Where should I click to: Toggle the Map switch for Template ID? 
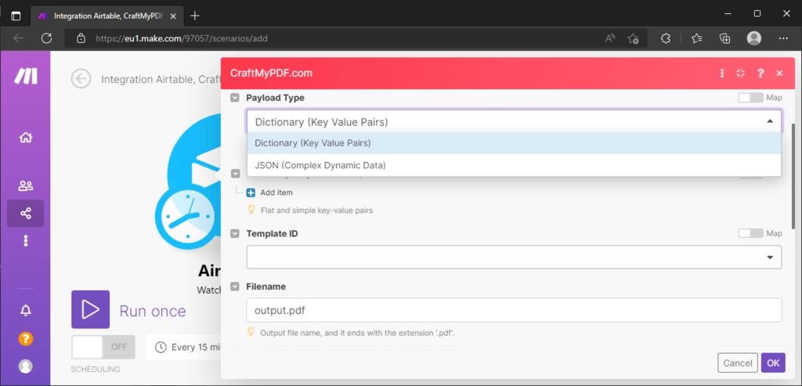[750, 233]
